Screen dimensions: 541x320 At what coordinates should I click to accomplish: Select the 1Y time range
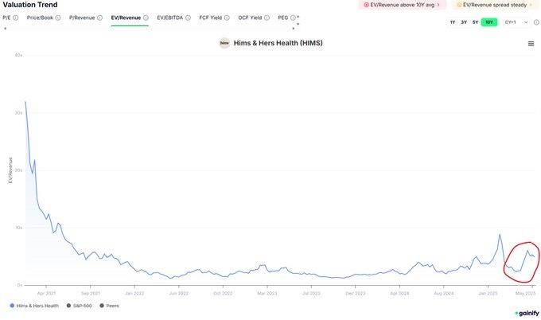(453, 22)
